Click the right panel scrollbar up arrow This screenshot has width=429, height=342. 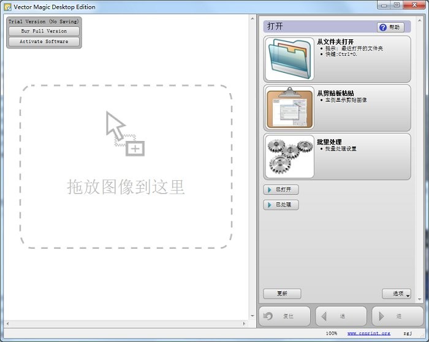(x=419, y=20)
